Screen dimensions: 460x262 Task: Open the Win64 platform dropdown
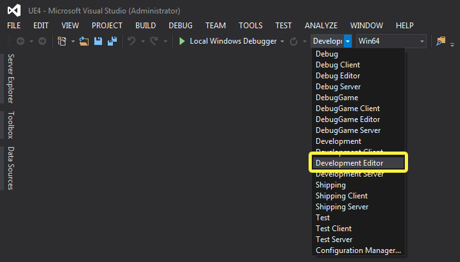(391, 41)
